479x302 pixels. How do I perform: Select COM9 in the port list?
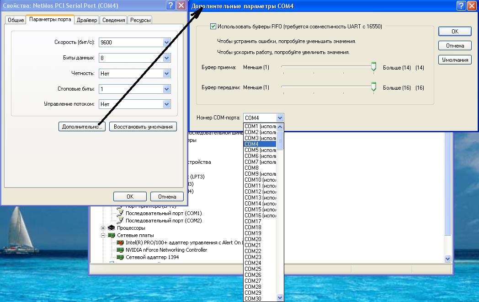[260, 174]
